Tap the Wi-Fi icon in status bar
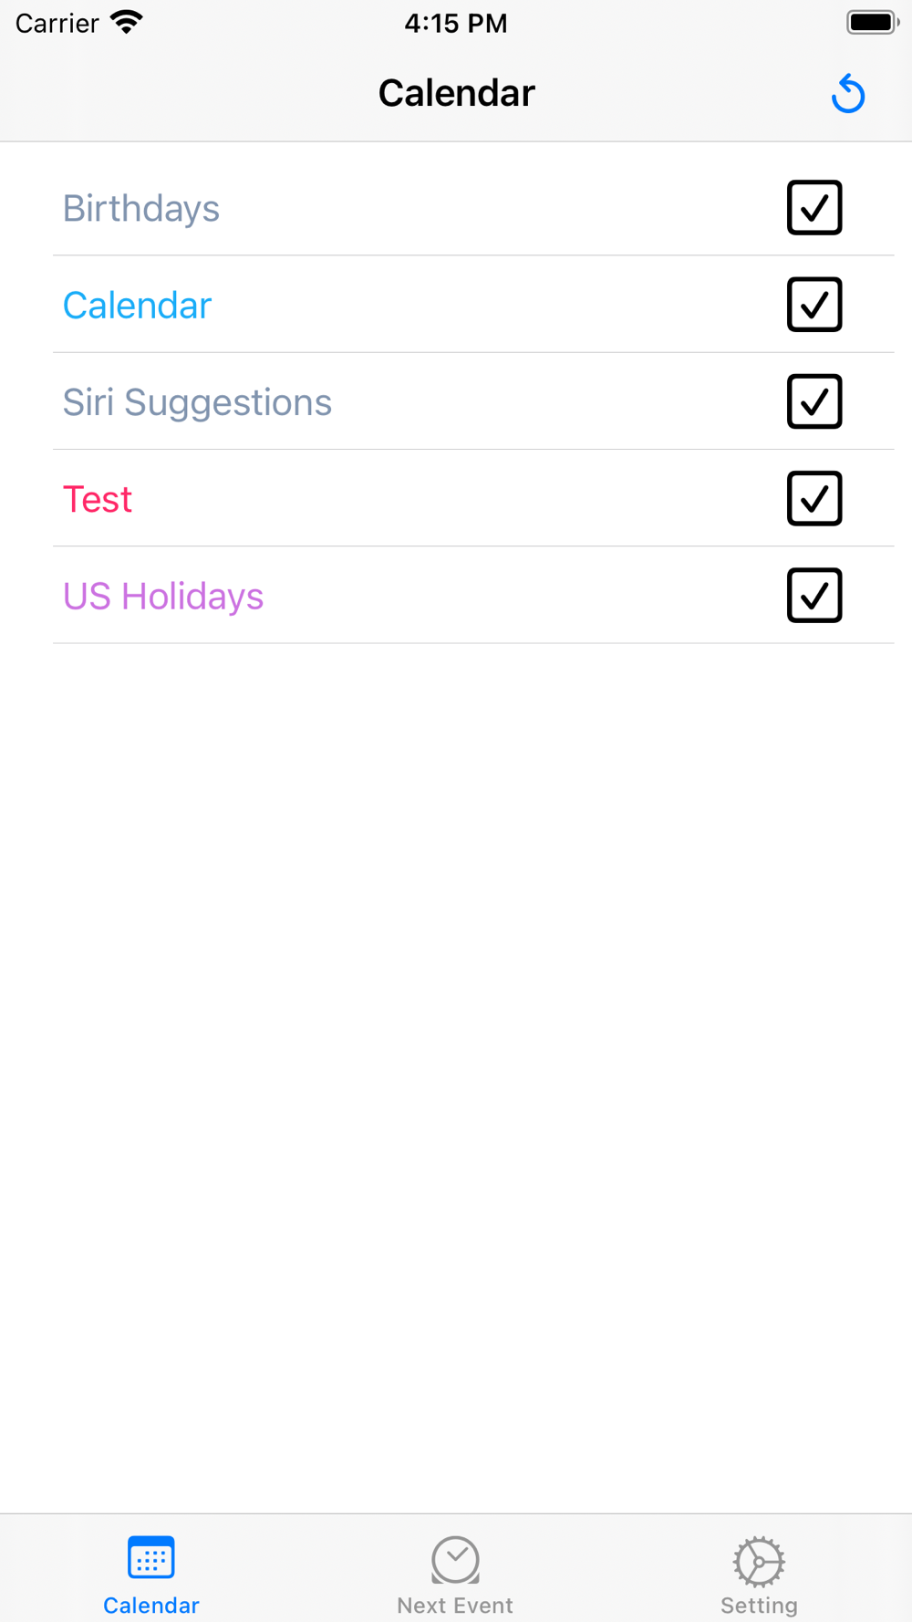This screenshot has height=1622, width=912. point(126,22)
